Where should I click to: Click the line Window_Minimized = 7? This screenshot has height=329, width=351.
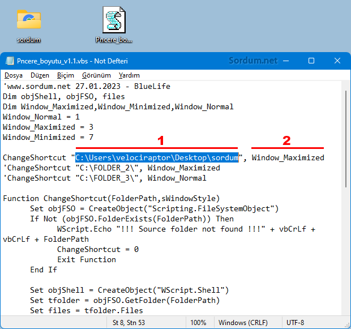pos(48,137)
